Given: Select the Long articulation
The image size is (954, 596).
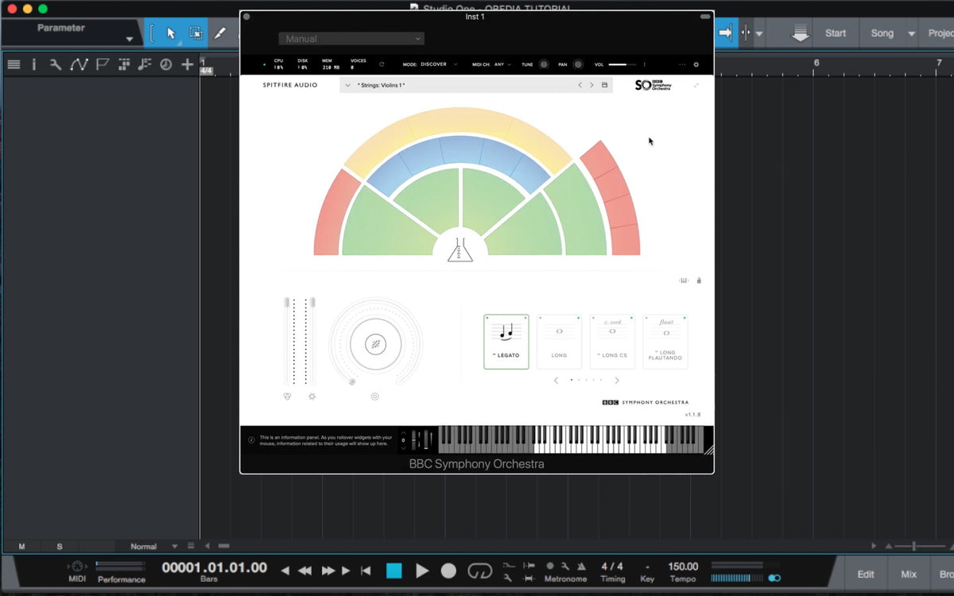Looking at the screenshot, I should (x=559, y=341).
